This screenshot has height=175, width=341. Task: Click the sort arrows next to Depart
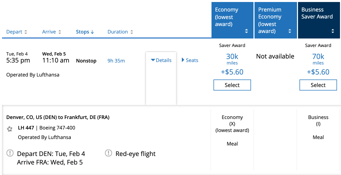pyautogui.click(x=25, y=32)
